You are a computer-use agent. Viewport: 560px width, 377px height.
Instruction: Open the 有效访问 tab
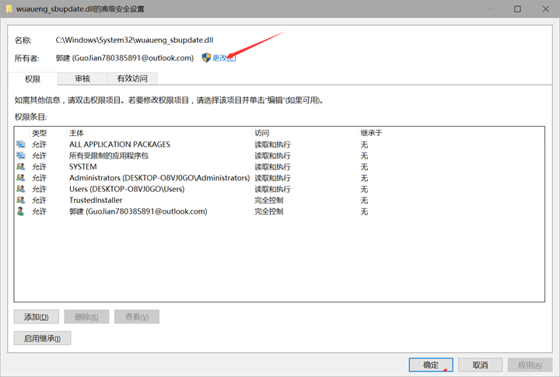tap(132, 79)
